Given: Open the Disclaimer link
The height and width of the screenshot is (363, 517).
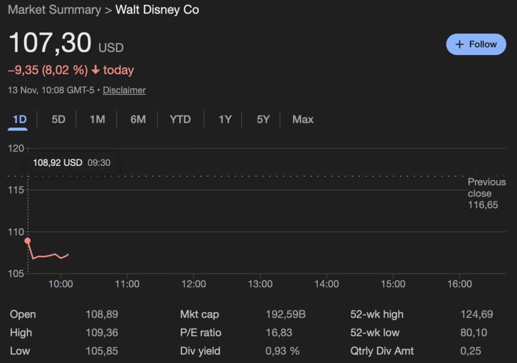Looking at the screenshot, I should pyautogui.click(x=124, y=90).
